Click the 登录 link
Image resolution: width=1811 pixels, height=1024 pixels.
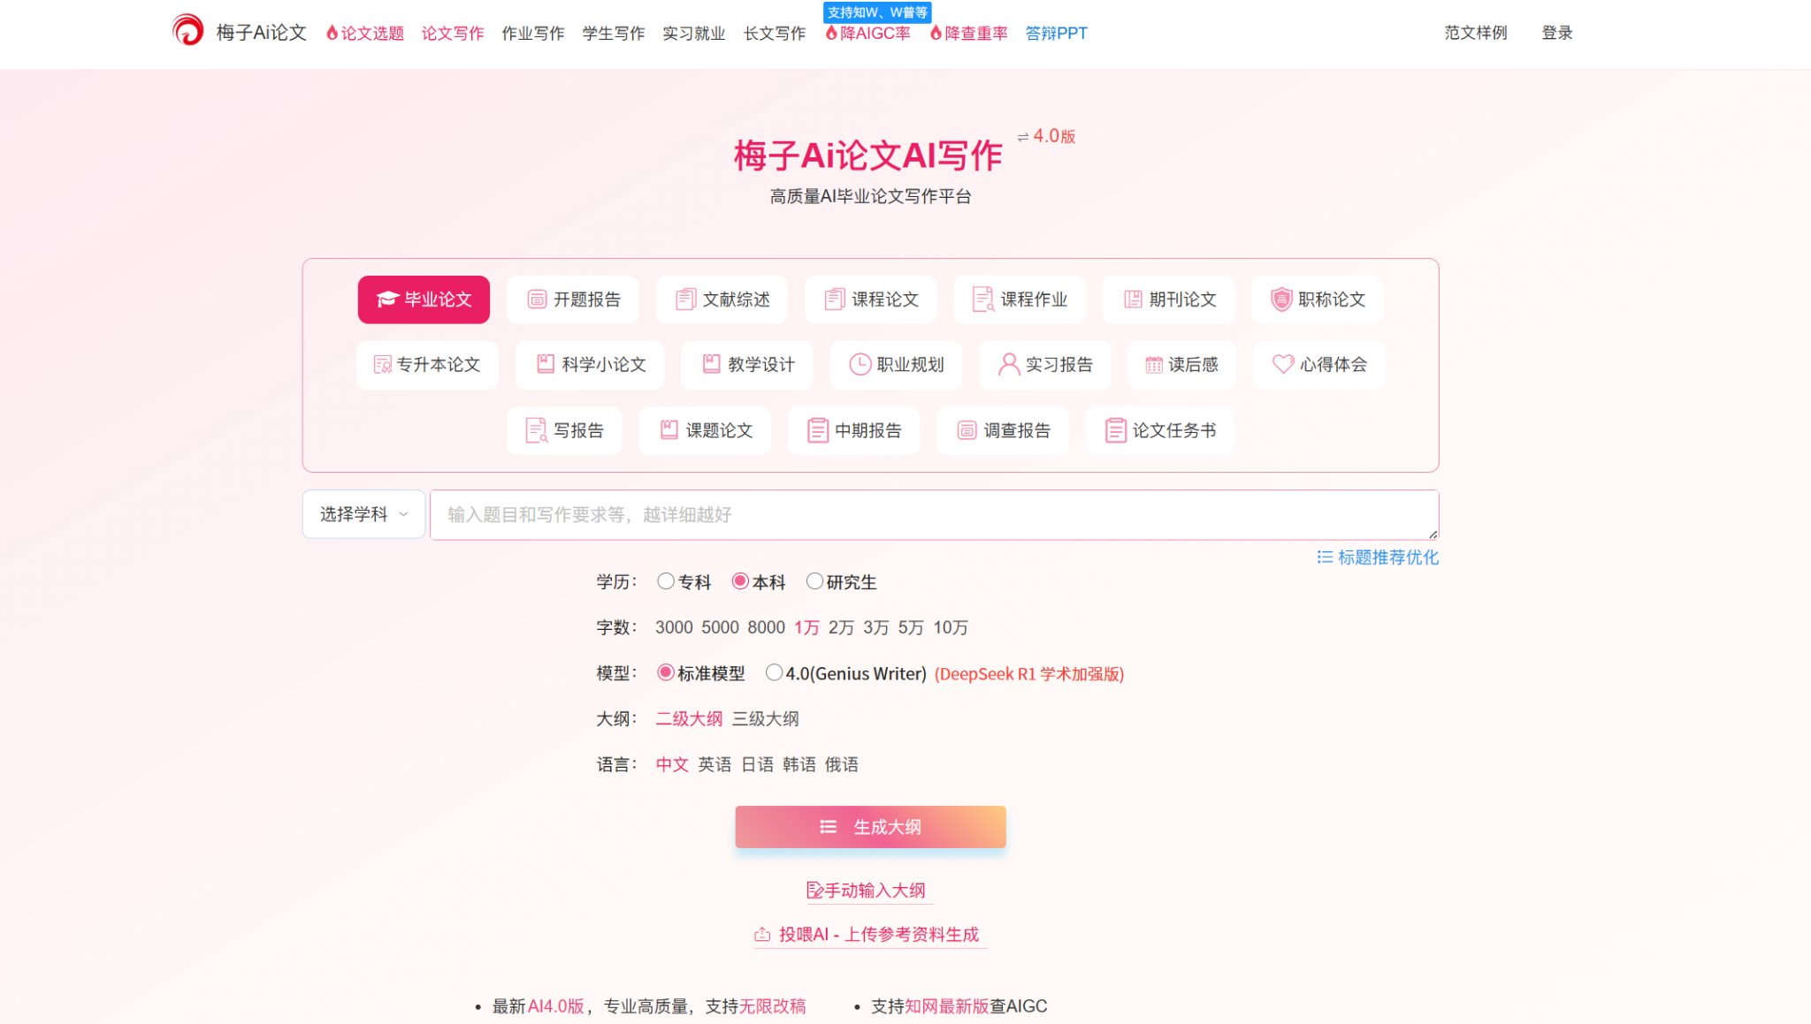click(1557, 33)
